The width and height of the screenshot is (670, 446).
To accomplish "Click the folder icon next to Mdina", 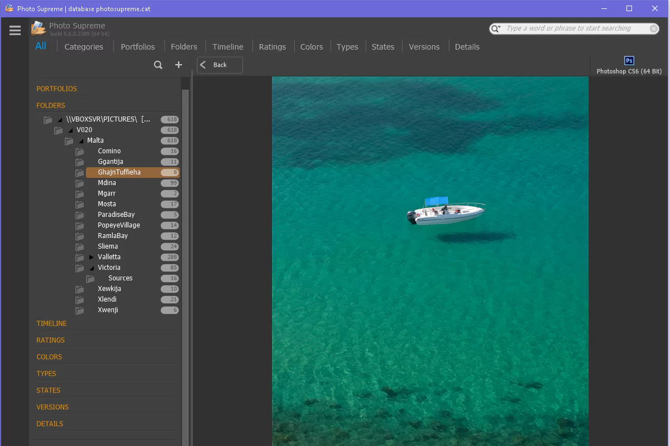I will (x=80, y=183).
